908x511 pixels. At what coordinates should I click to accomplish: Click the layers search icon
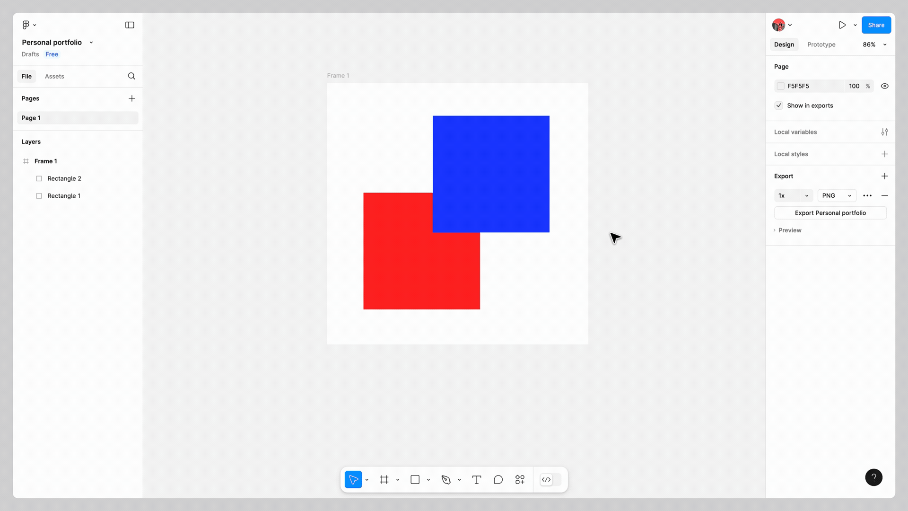tap(131, 76)
